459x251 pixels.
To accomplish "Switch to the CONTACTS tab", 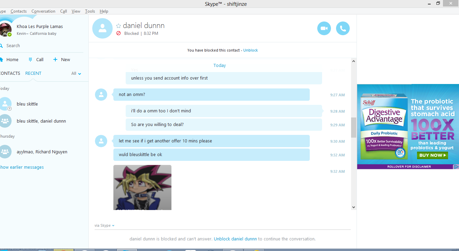I will click(10, 73).
